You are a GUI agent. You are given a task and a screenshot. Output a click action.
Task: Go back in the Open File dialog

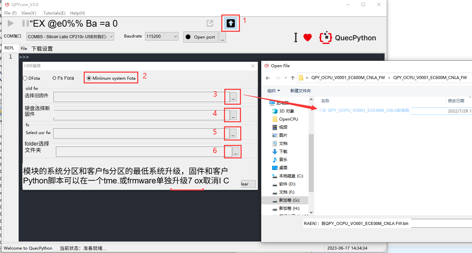(268, 78)
